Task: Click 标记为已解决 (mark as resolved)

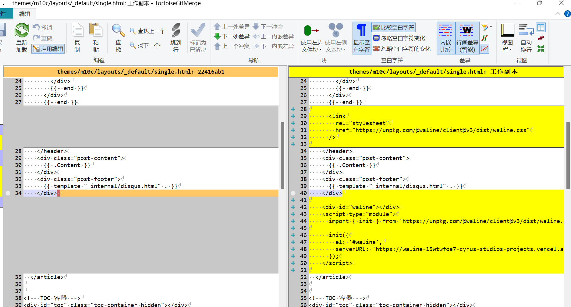Action: [198, 37]
